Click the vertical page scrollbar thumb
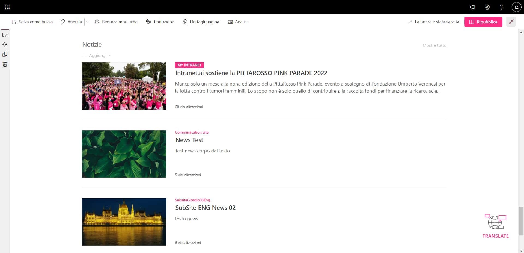This screenshot has height=253, width=524. tap(521, 221)
